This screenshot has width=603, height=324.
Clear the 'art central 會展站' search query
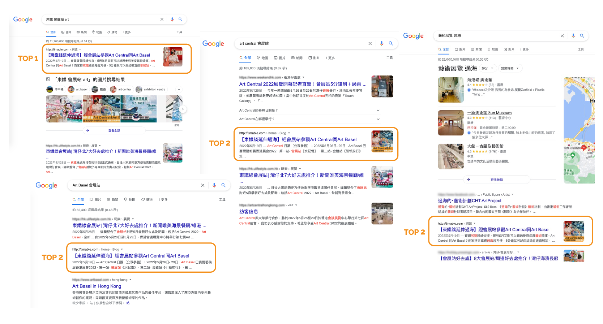[x=370, y=43]
